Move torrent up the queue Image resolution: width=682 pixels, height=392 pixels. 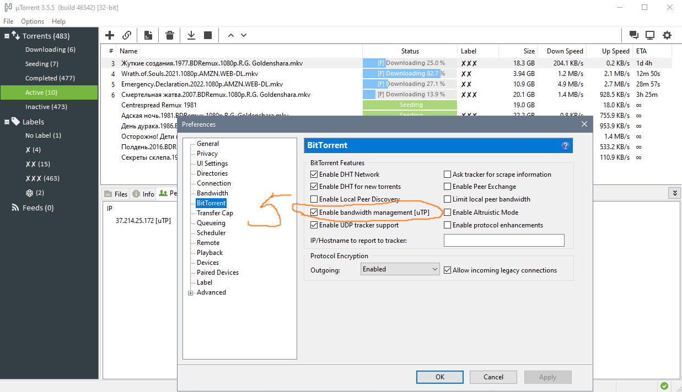pyautogui.click(x=231, y=35)
